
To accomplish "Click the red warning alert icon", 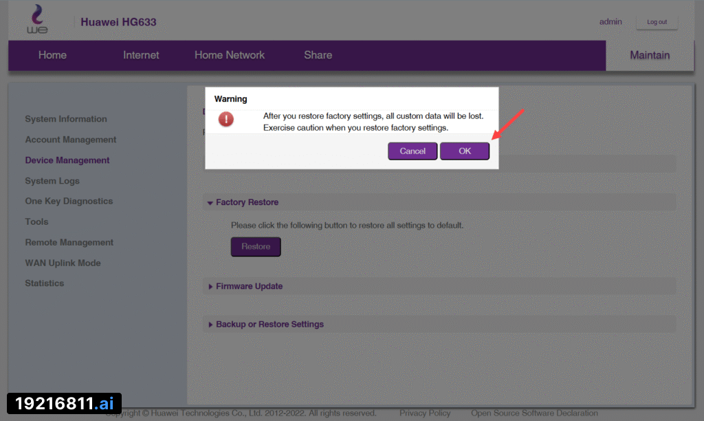I will [226, 120].
